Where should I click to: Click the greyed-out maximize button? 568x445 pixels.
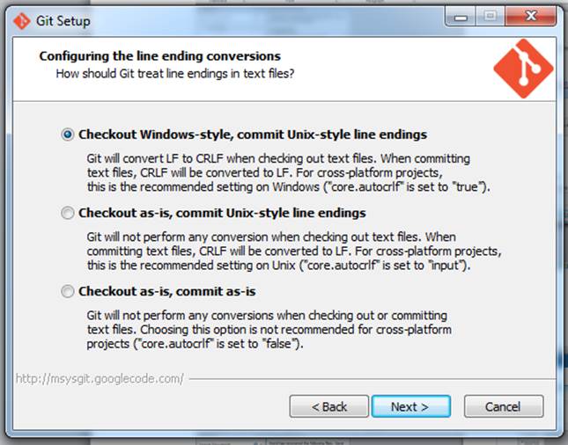490,17
